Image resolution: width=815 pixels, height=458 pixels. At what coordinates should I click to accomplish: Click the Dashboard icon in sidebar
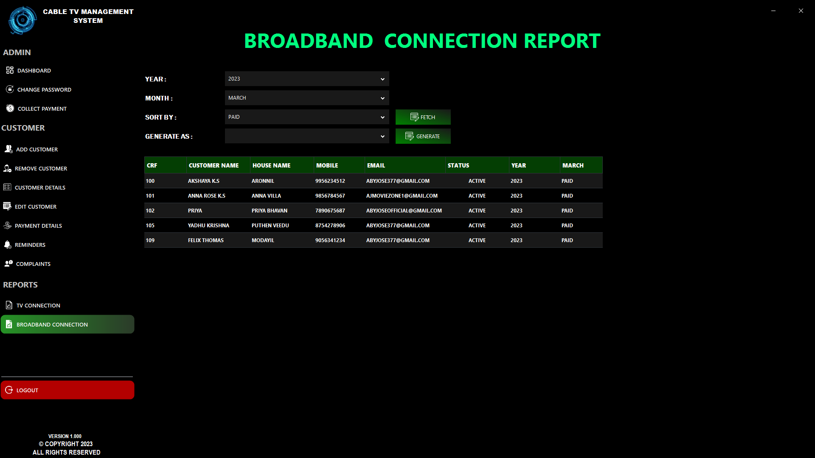(9, 70)
